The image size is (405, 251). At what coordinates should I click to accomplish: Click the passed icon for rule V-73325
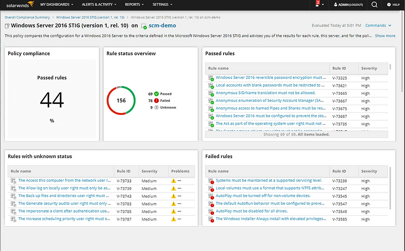211,78
